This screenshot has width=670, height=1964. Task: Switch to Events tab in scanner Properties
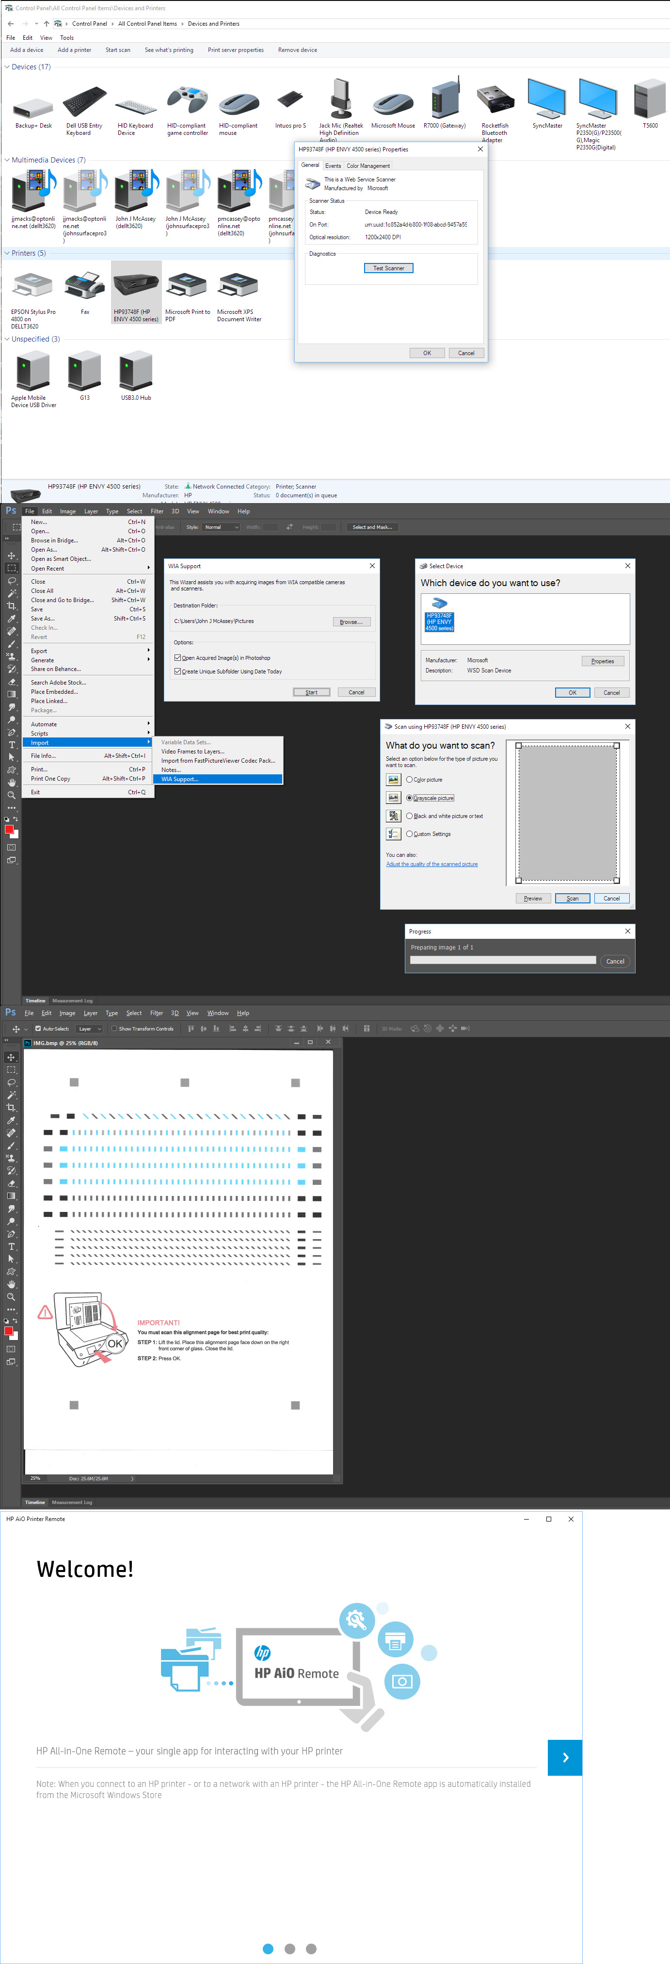click(333, 166)
